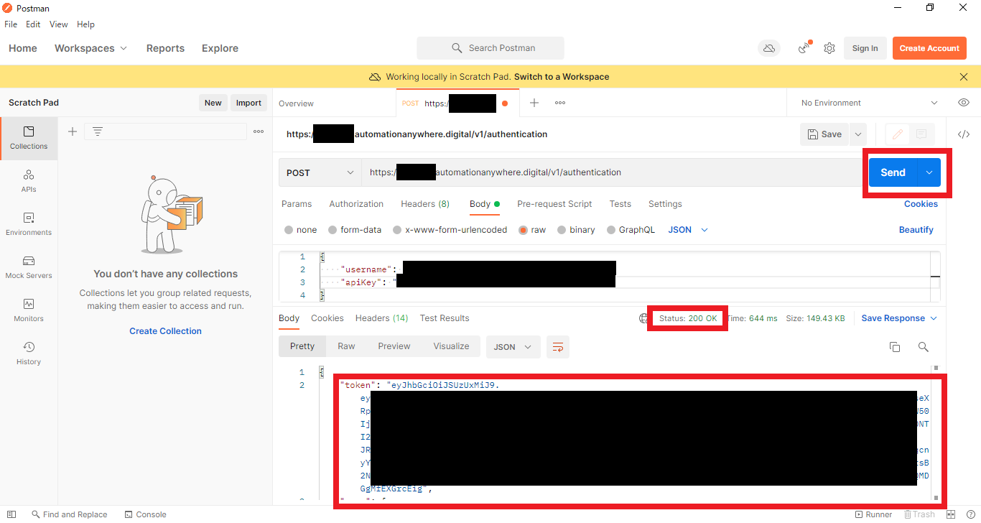Image resolution: width=981 pixels, height=523 pixels.
Task: Open tab options three-dots menu
Action: point(560,103)
